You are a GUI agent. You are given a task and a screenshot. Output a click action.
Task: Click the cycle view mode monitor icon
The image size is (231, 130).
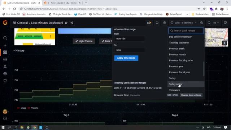pyautogui.click(x=225, y=23)
